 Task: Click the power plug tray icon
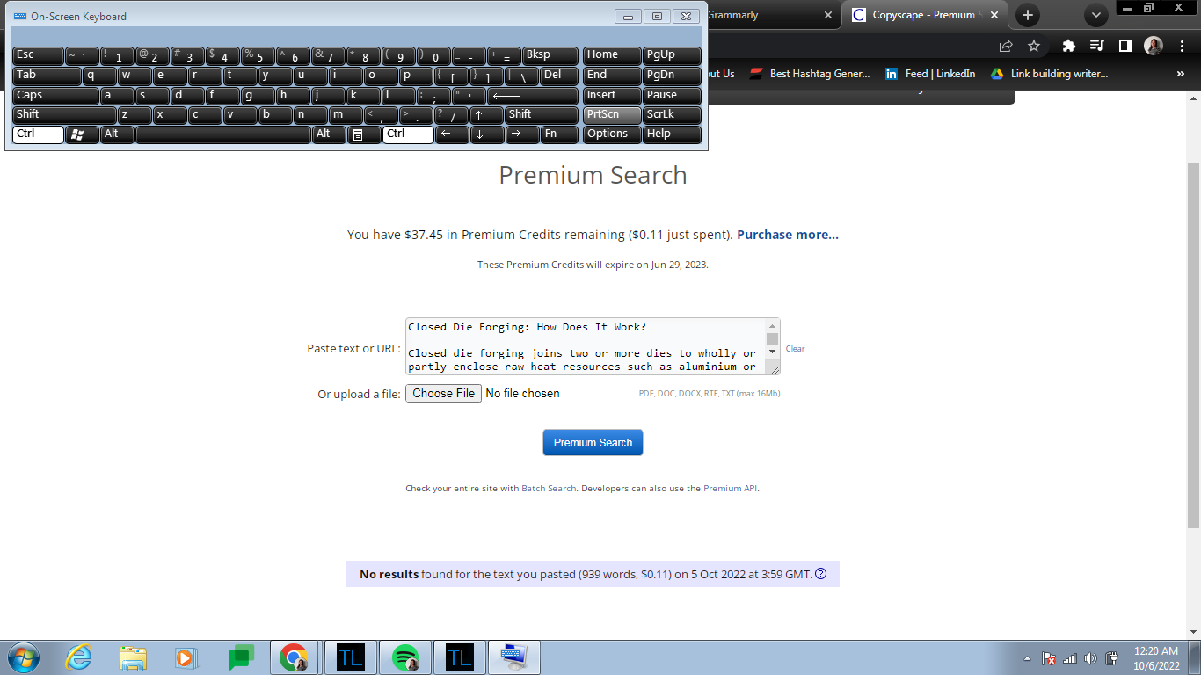tap(1111, 658)
